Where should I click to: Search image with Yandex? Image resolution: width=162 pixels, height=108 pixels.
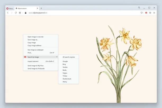coord(69,67)
